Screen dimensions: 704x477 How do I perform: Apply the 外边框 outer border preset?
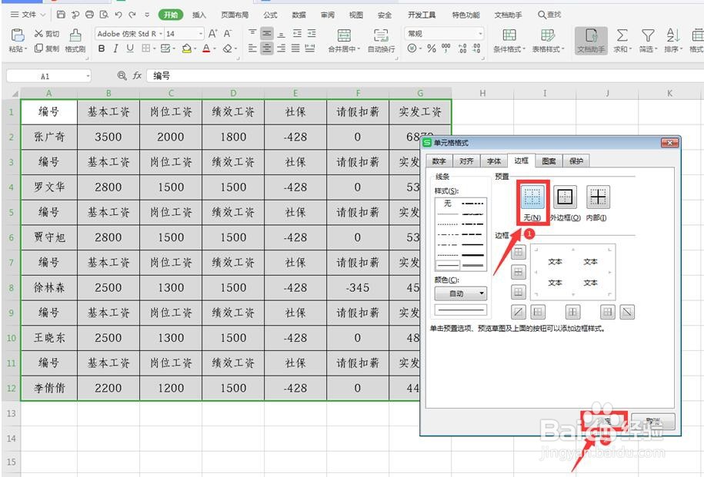565,197
